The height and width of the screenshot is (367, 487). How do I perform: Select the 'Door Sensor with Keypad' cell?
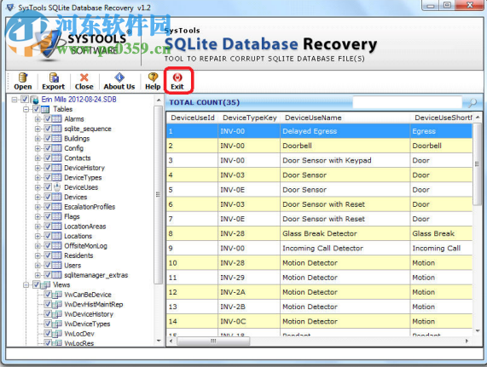click(x=345, y=160)
